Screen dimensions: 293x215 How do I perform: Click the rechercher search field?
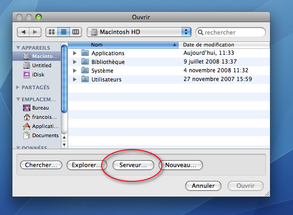[x=230, y=32]
